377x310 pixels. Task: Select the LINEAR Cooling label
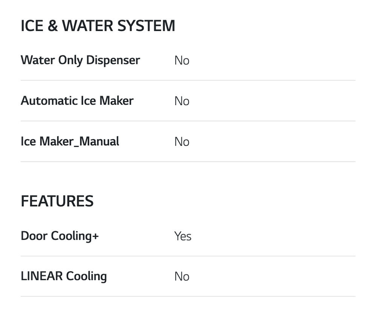coord(64,276)
